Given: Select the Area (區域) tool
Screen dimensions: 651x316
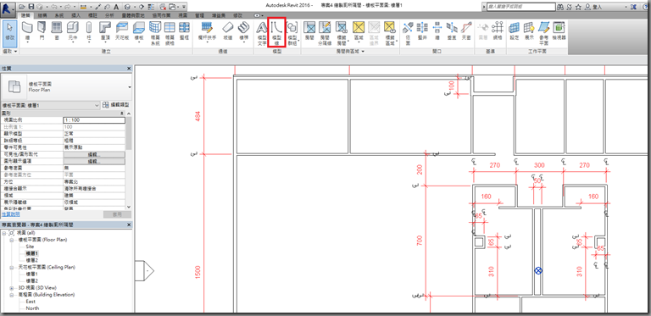Looking at the screenshot, I should 359,32.
